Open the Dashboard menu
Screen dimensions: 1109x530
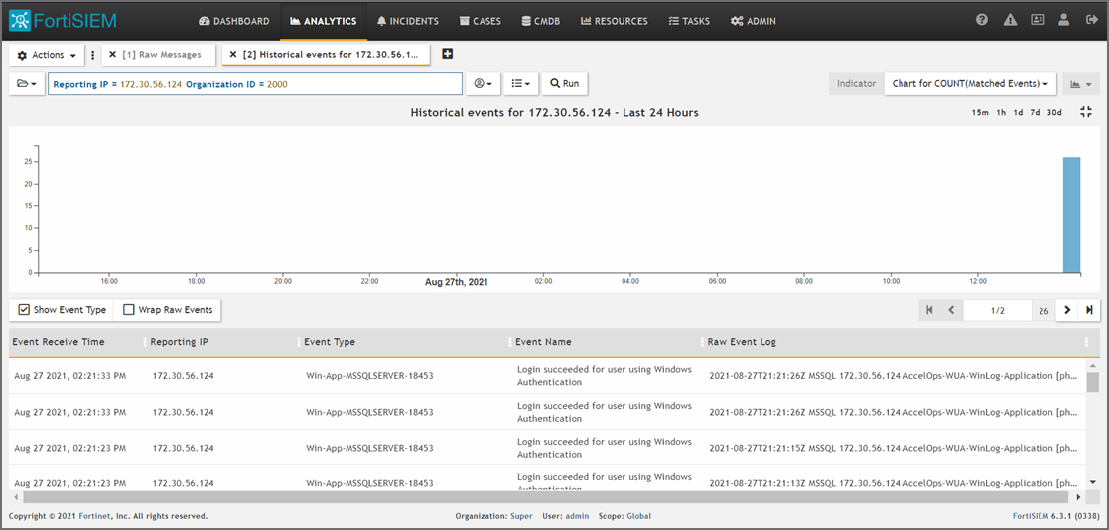pyautogui.click(x=234, y=21)
